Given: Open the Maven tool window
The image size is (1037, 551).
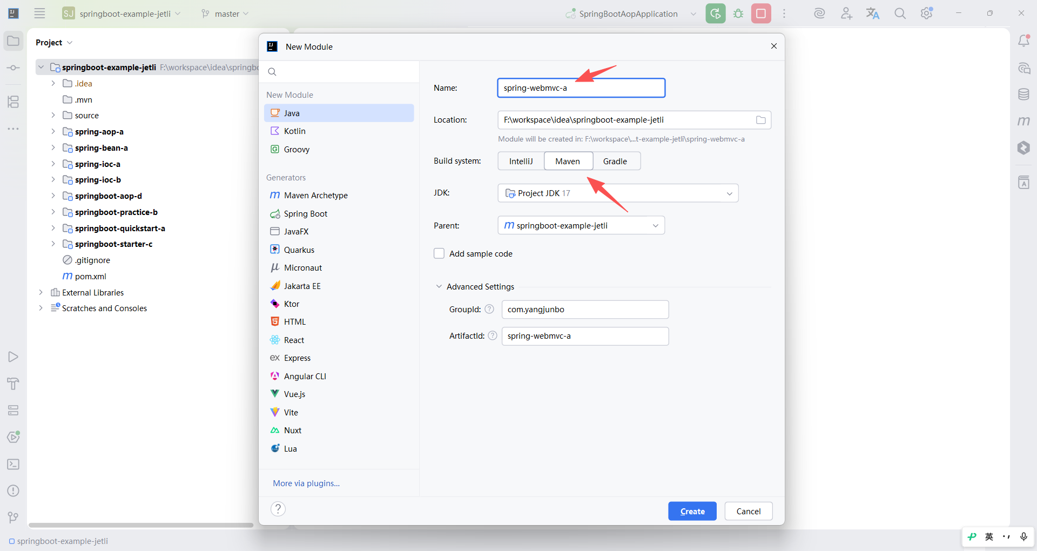Looking at the screenshot, I should pyautogui.click(x=1023, y=121).
